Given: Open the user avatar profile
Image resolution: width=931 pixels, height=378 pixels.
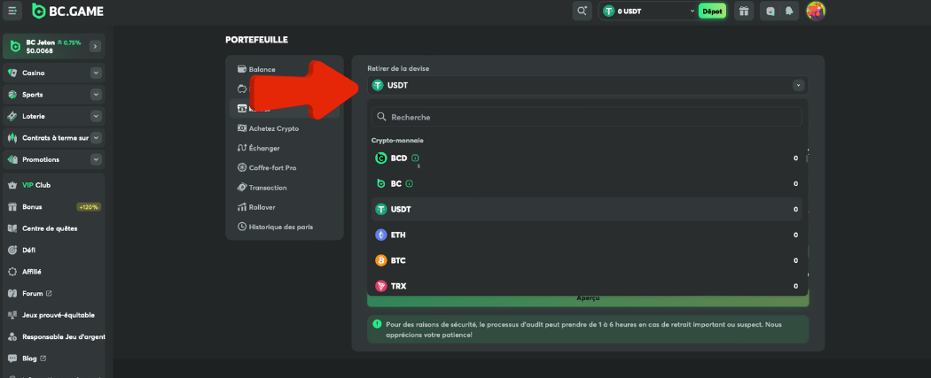Looking at the screenshot, I should pos(816,11).
